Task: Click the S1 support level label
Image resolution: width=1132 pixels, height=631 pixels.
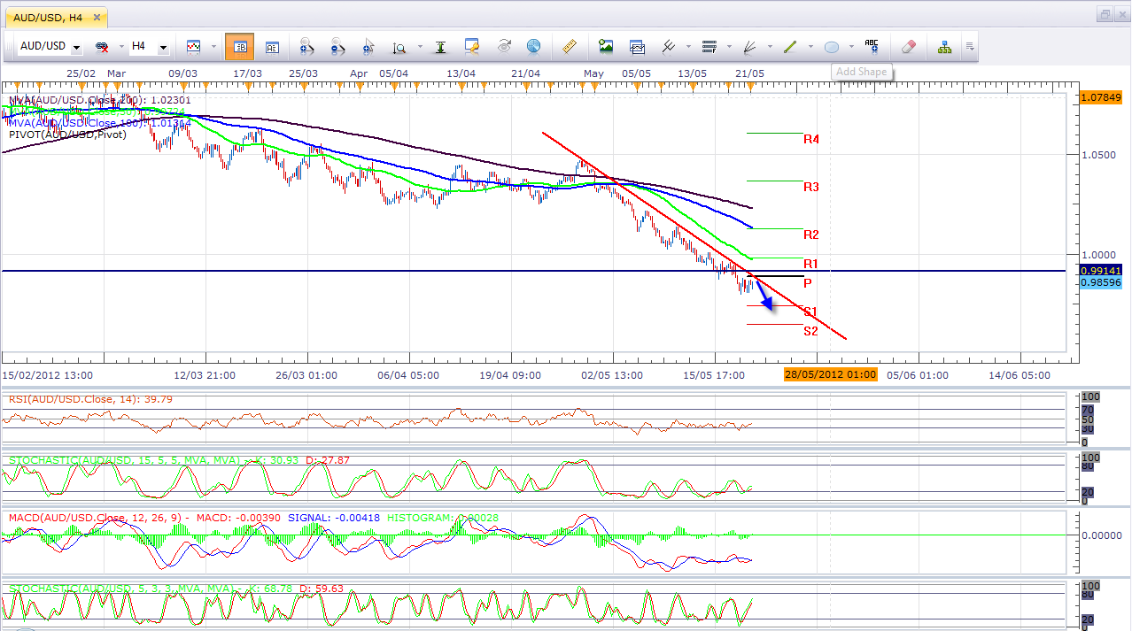Action: [x=810, y=312]
